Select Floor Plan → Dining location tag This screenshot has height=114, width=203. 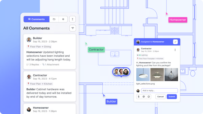point(39,47)
